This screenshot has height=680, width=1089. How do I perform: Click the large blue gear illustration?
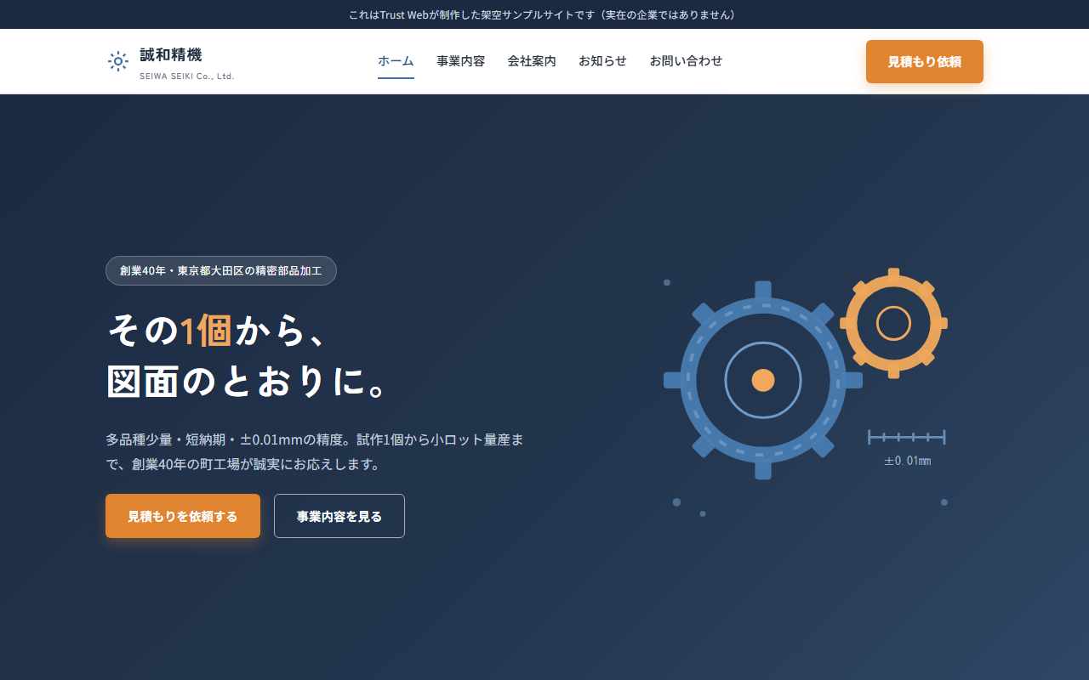763,380
